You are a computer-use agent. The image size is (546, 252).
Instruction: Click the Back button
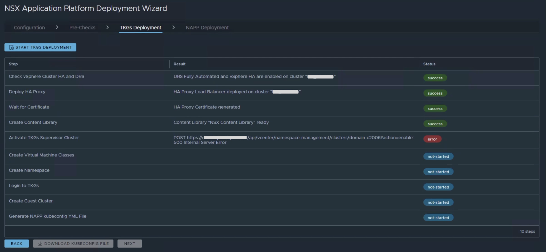(17, 244)
